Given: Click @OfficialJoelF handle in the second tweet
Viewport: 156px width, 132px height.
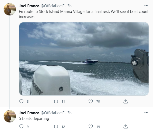Looking at the screenshot, I should click(52, 113).
